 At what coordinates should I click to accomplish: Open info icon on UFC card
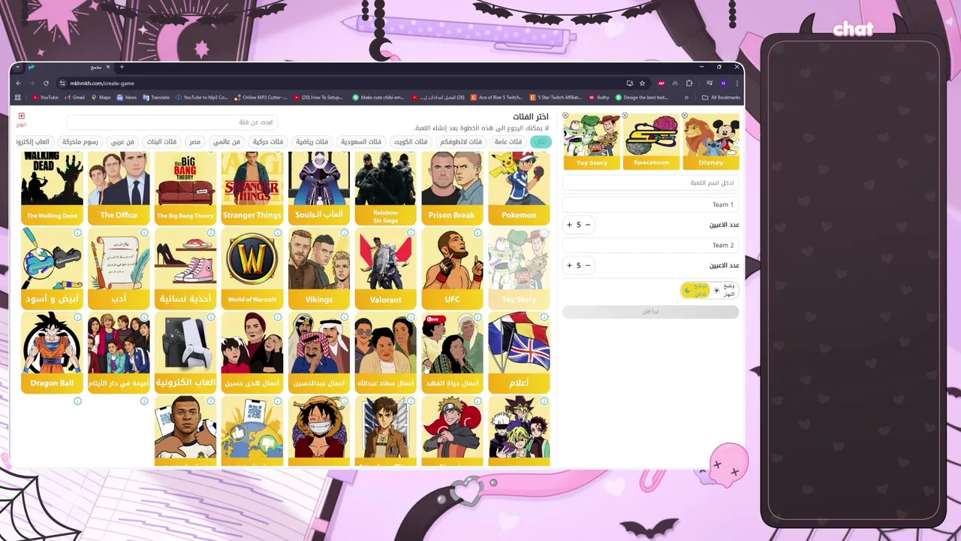[477, 233]
